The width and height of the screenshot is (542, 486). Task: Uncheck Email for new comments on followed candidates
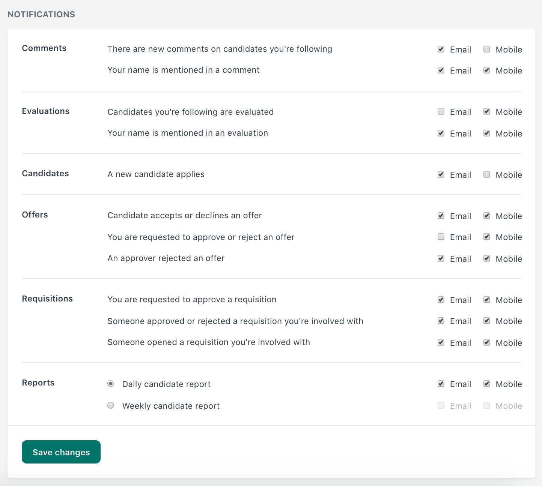click(441, 49)
